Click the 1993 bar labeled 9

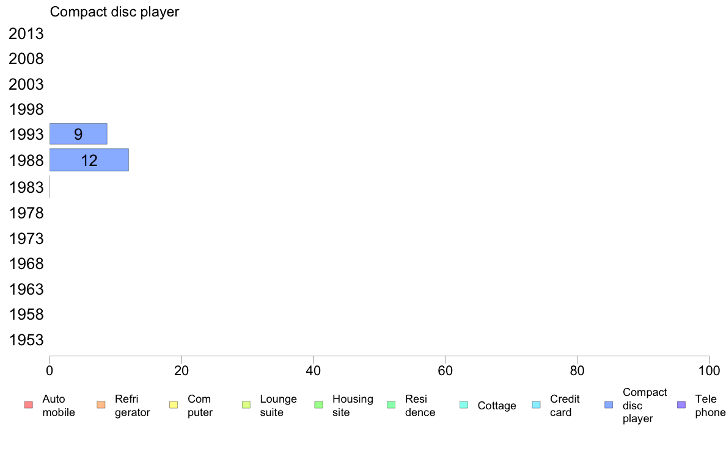pyautogui.click(x=78, y=134)
